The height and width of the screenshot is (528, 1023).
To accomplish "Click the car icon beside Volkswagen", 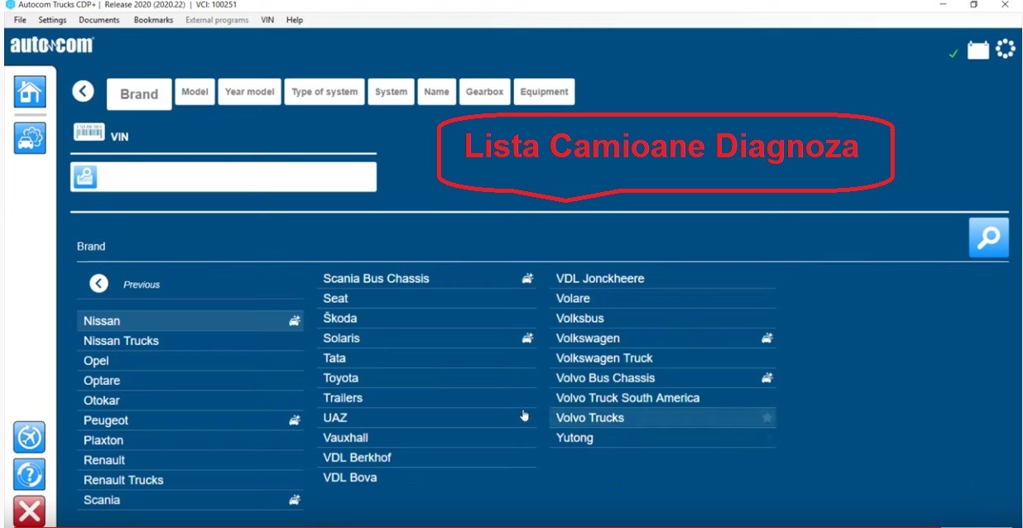I will (767, 338).
